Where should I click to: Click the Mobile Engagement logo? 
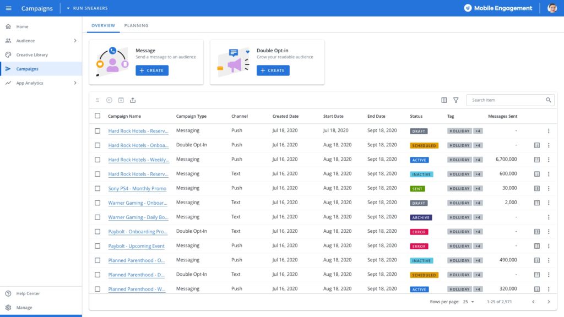click(x=498, y=8)
